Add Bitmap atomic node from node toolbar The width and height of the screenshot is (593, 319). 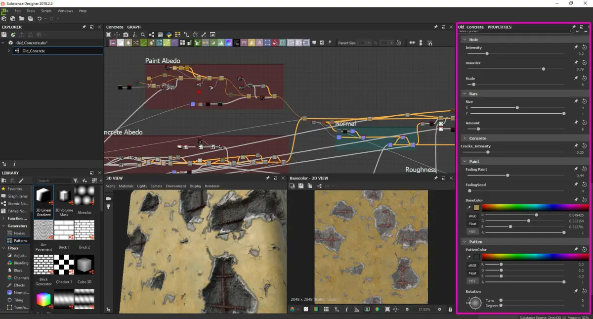click(x=113, y=43)
